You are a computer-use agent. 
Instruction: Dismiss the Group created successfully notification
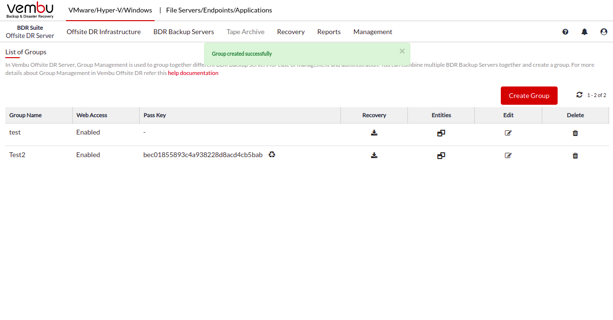pos(402,51)
